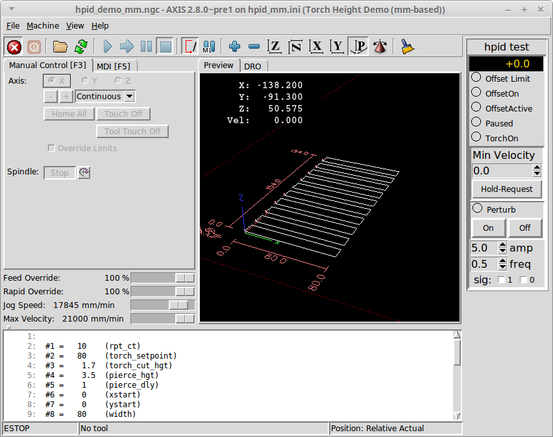Switch to perspective P view
This screenshot has height=437, width=553.
tap(358, 47)
